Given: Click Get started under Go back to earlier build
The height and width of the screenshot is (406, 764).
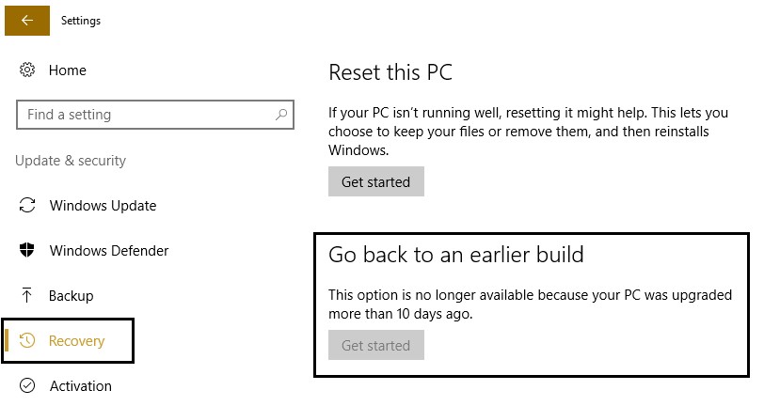Looking at the screenshot, I should tap(375, 346).
